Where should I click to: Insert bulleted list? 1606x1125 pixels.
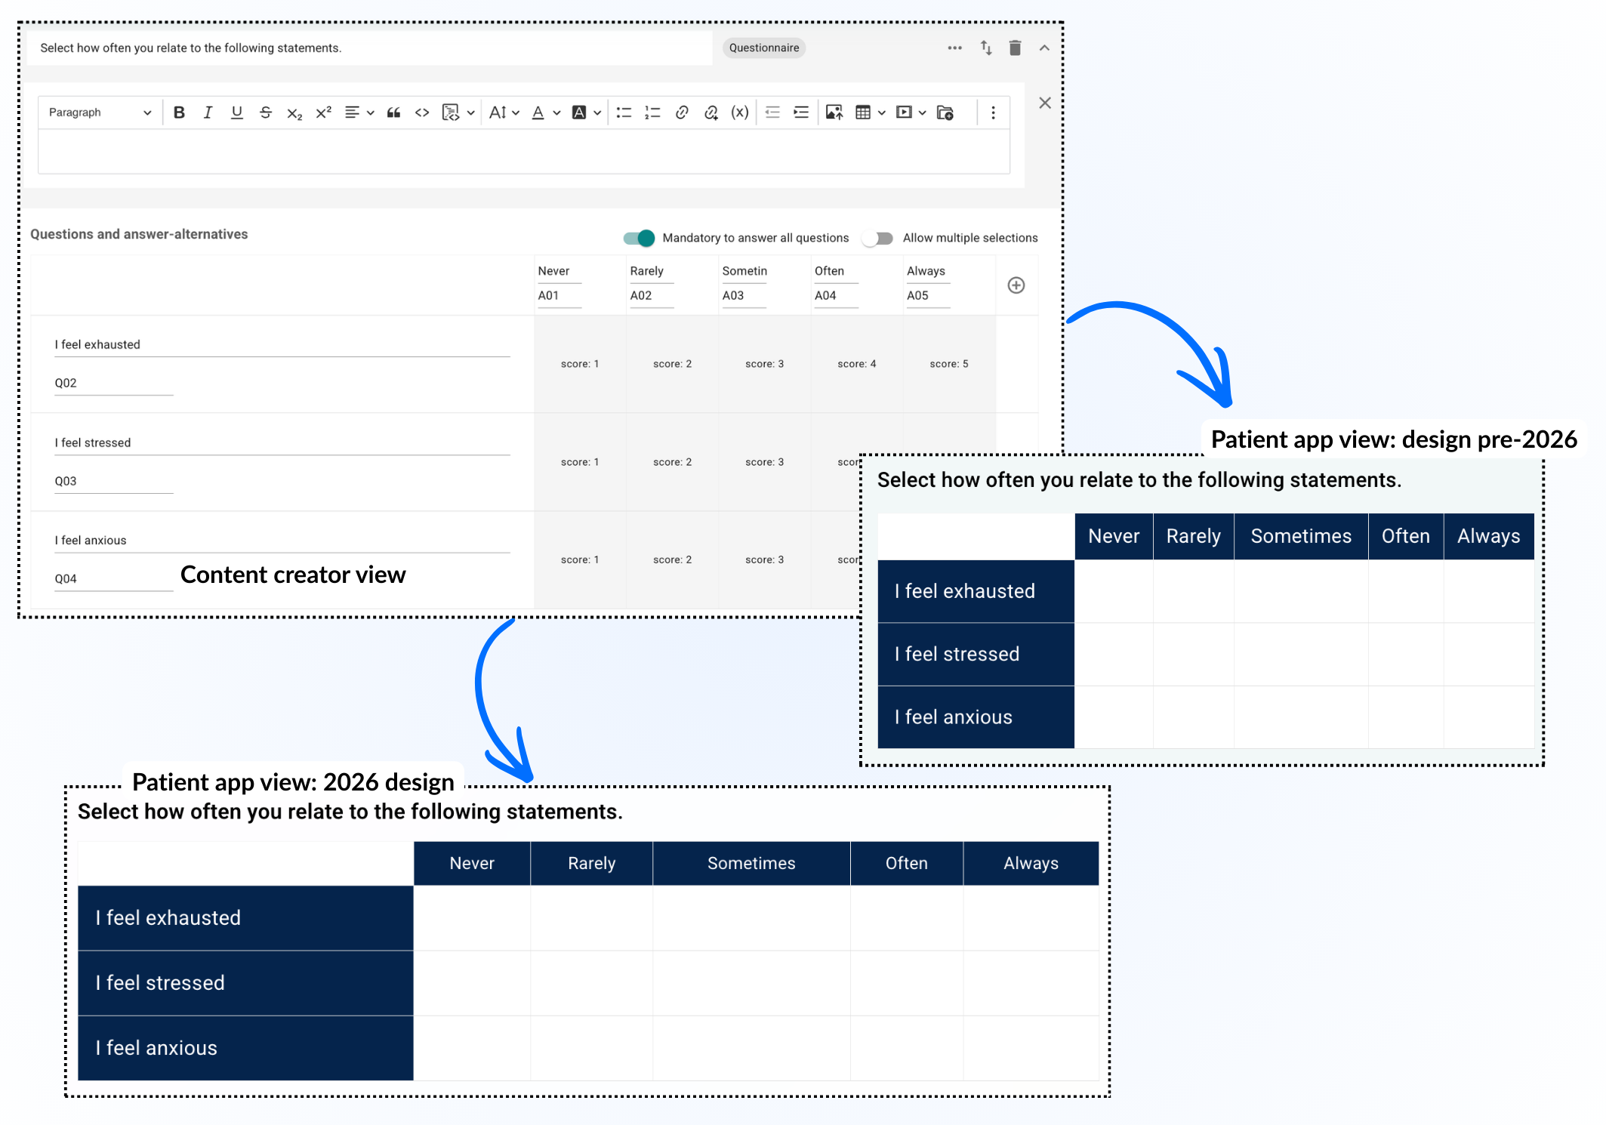click(x=624, y=112)
